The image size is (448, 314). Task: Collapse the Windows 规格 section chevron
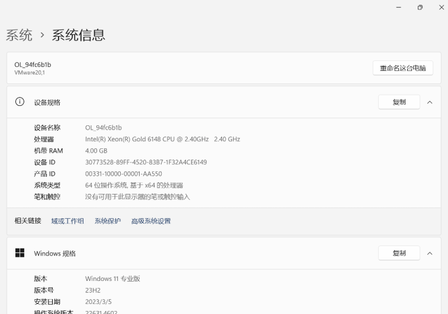pos(430,253)
